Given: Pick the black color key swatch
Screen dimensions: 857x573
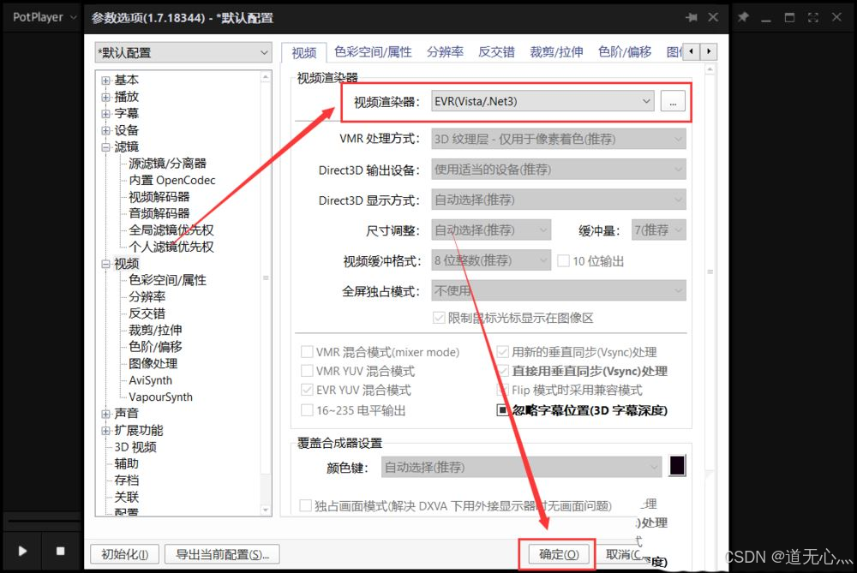Looking at the screenshot, I should pos(677,466).
